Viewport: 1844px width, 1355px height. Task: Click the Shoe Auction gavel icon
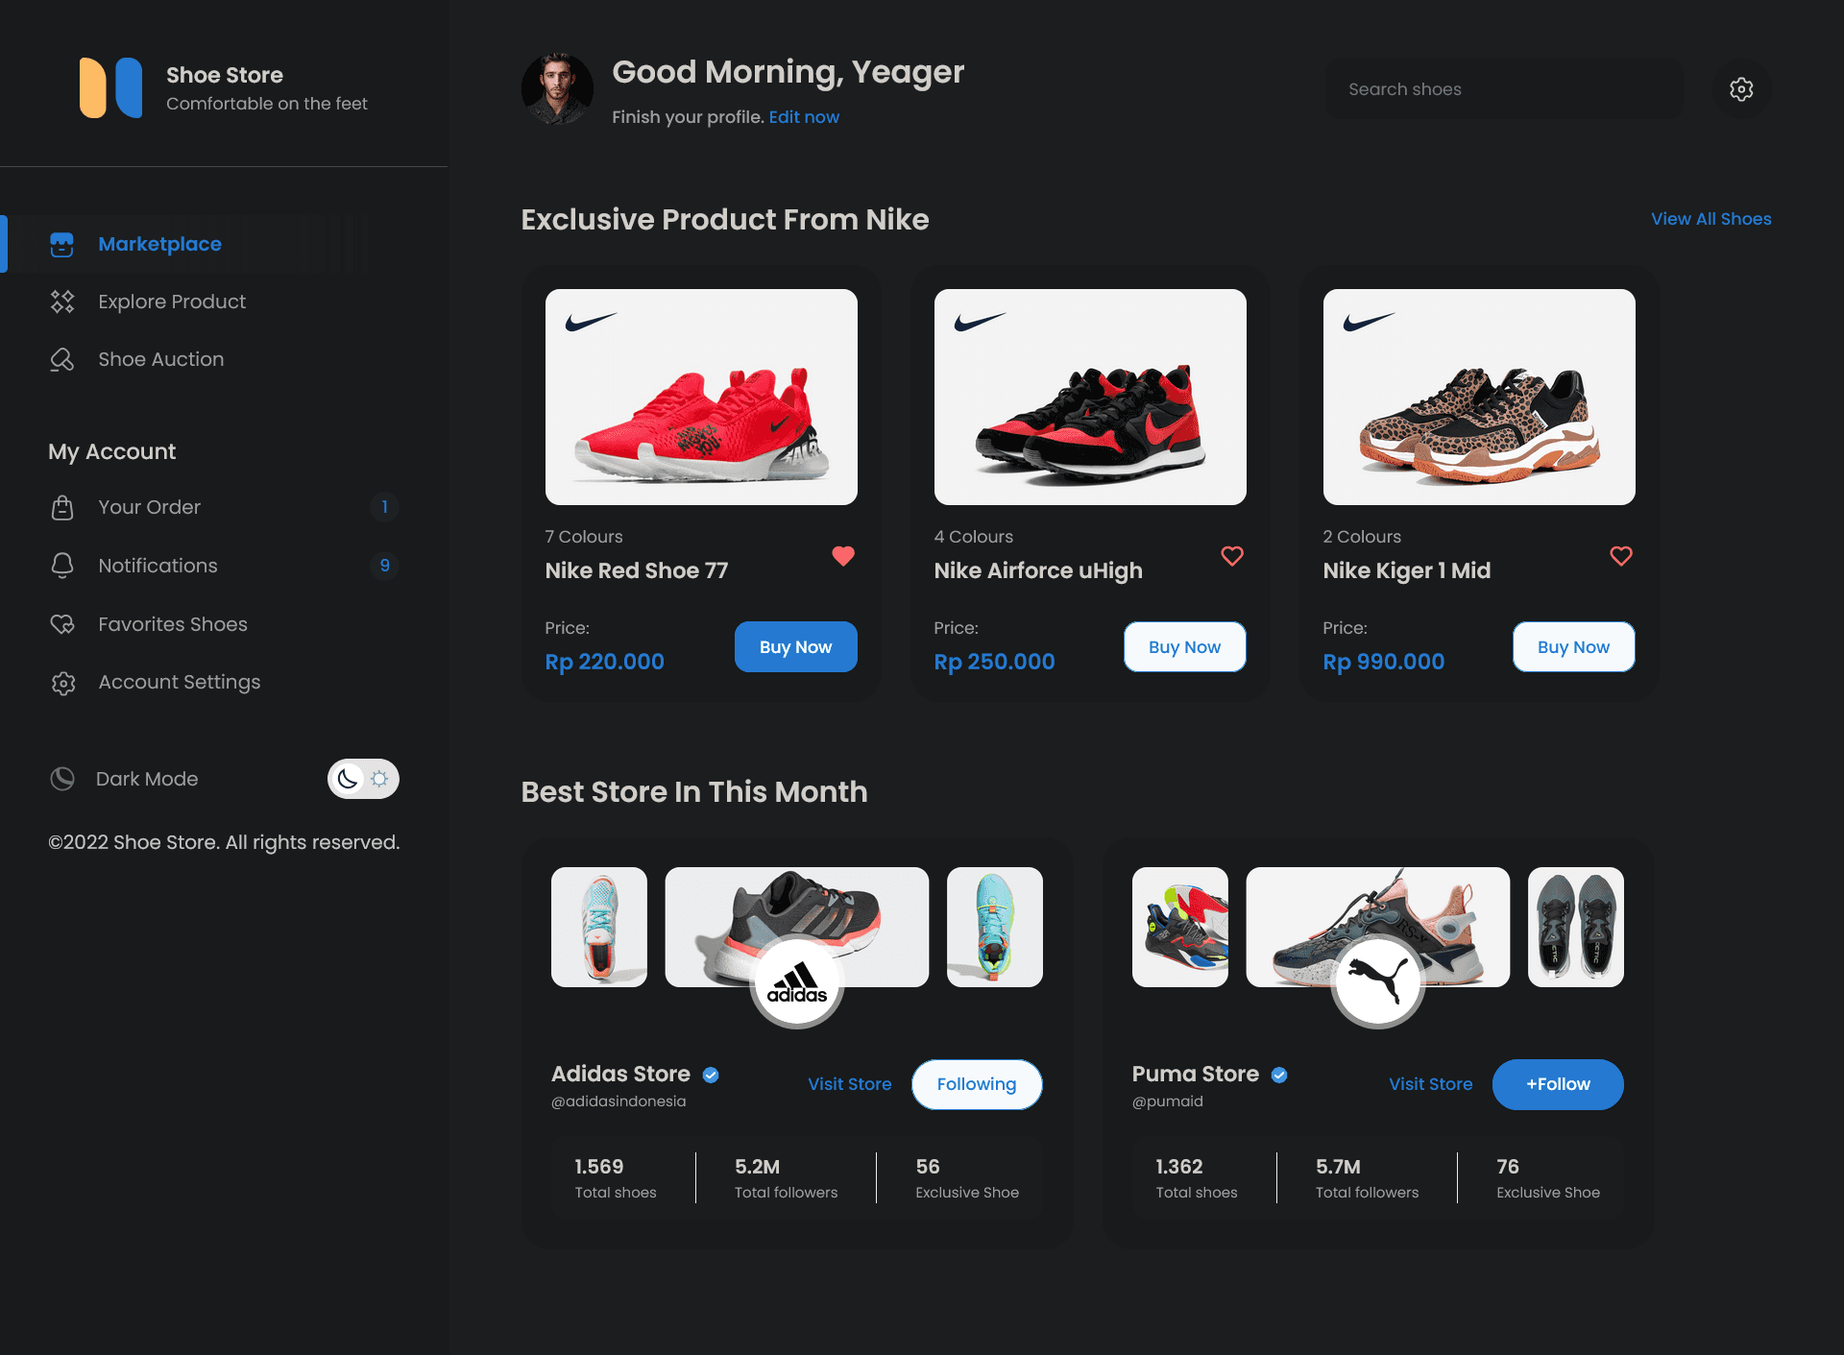[62, 360]
